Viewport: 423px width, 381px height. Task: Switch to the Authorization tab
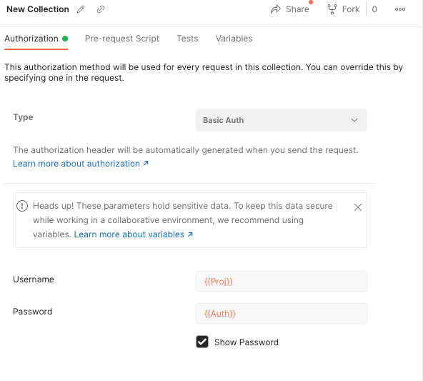coord(36,39)
